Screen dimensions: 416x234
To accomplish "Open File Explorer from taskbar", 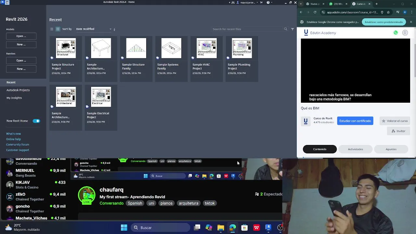I will [x=221, y=227].
